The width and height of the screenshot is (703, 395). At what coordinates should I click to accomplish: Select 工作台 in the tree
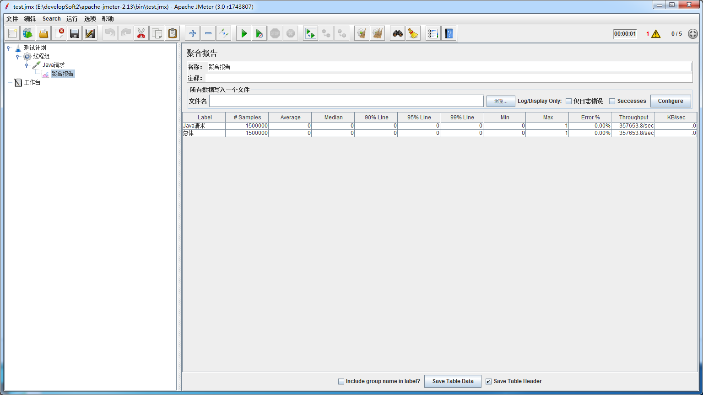pyautogui.click(x=32, y=83)
